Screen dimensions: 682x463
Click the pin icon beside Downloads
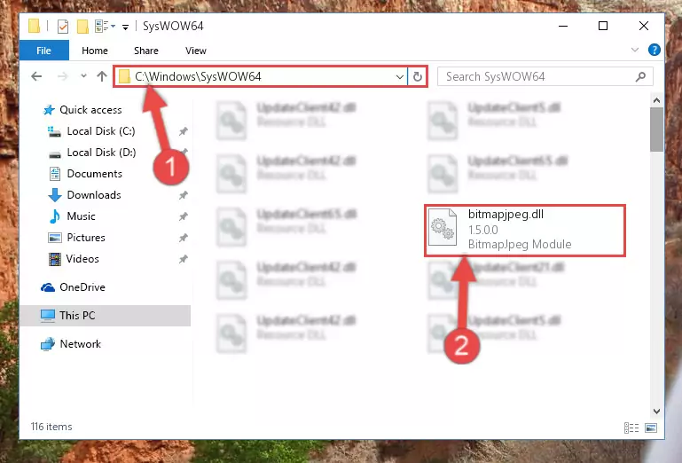click(183, 195)
